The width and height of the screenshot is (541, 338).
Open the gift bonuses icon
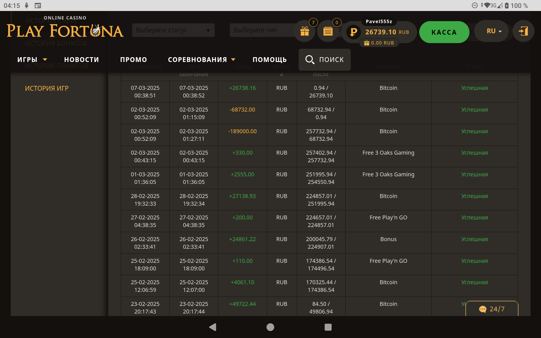(304, 31)
